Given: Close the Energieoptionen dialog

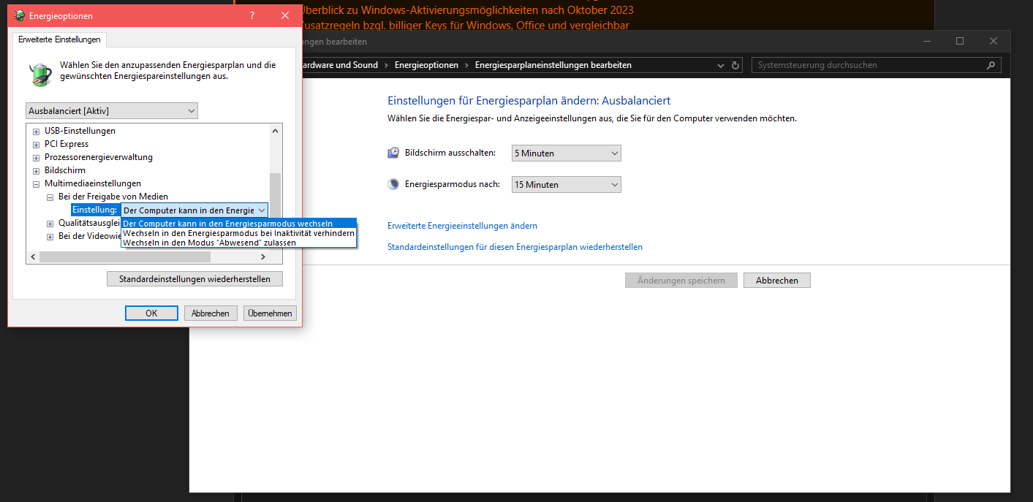Looking at the screenshot, I should (x=285, y=15).
